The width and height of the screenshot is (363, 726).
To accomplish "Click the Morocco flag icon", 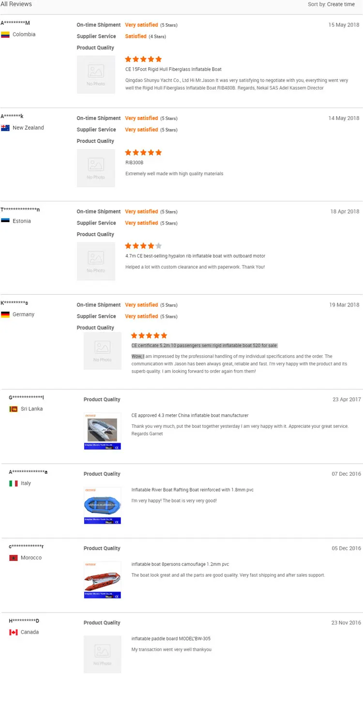I will [x=14, y=558].
